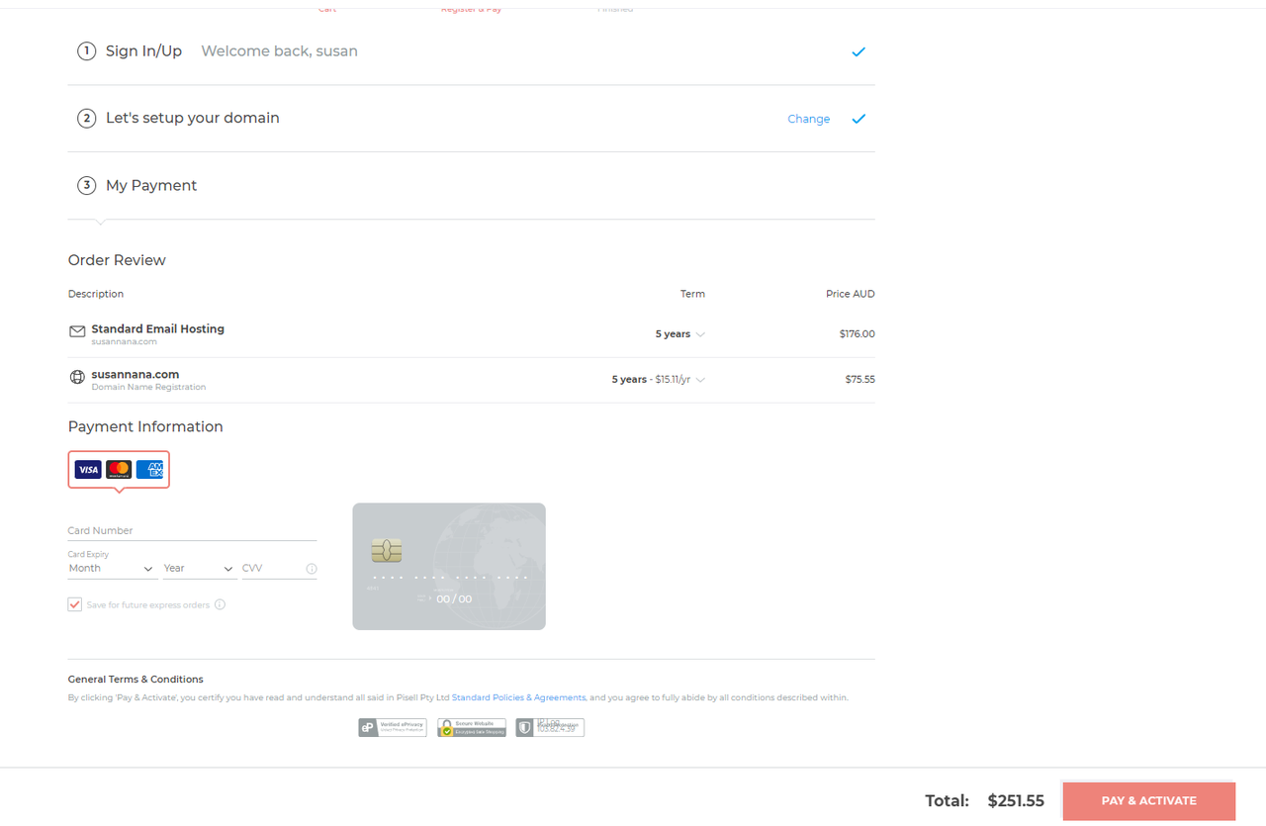Open the card expiry Year dropdown
The width and height of the screenshot is (1266, 826).
click(x=199, y=569)
